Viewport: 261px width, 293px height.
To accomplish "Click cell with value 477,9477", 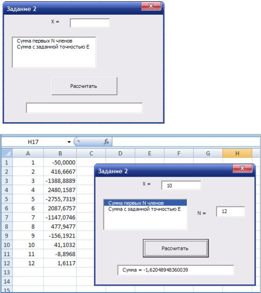I will point(60,227).
